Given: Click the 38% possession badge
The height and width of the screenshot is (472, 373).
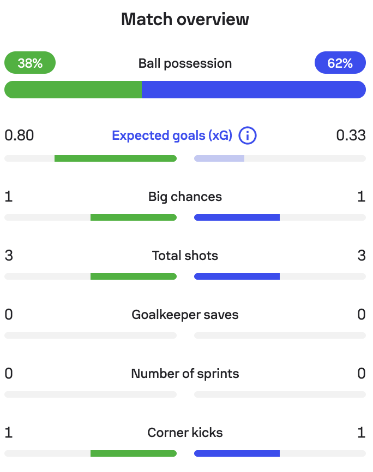Looking at the screenshot, I should tap(30, 63).
